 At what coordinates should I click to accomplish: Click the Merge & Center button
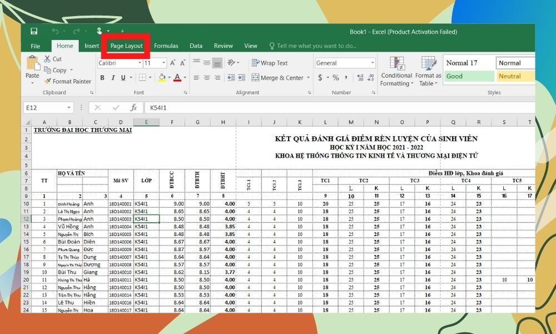tap(277, 78)
